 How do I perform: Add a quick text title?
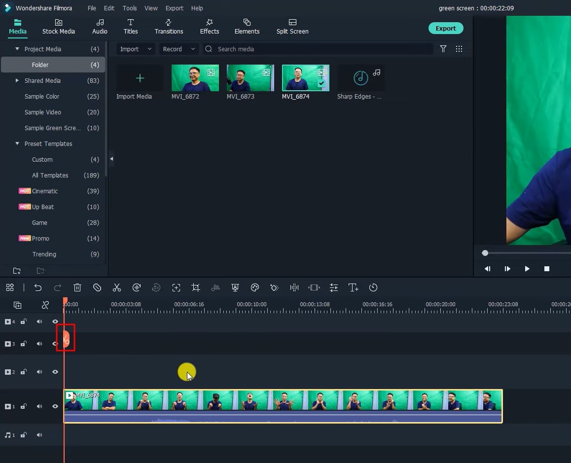(353, 287)
